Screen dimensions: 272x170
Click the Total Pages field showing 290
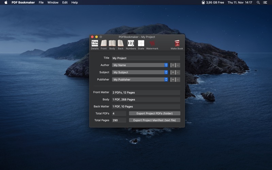[119, 120]
